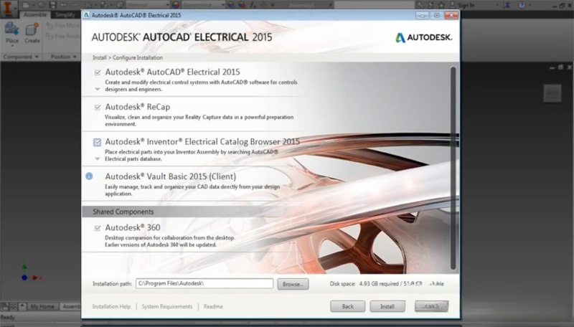Click the installer product list scrollbar

point(453,169)
